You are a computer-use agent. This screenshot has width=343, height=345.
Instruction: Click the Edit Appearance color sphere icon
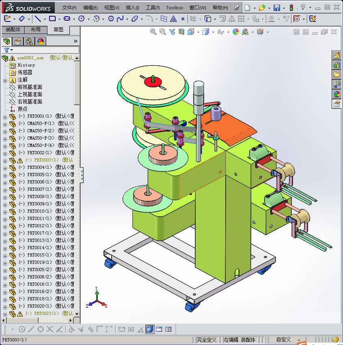pos(236,32)
